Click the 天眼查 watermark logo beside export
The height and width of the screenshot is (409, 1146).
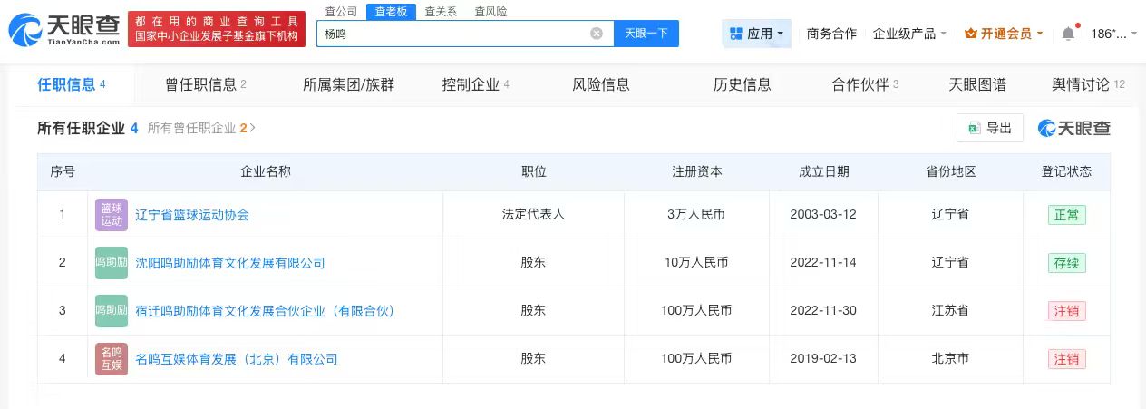pyautogui.click(x=1074, y=128)
